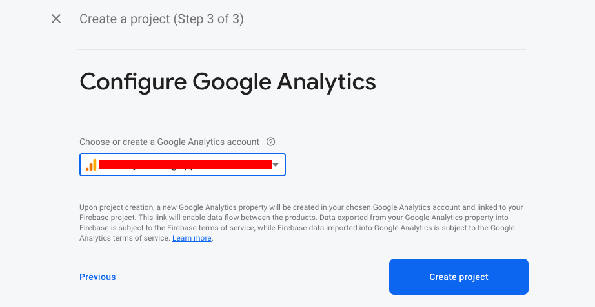This screenshot has height=307, width=595.
Task: Expand the Analytics account dropdown arrow
Action: [276, 165]
